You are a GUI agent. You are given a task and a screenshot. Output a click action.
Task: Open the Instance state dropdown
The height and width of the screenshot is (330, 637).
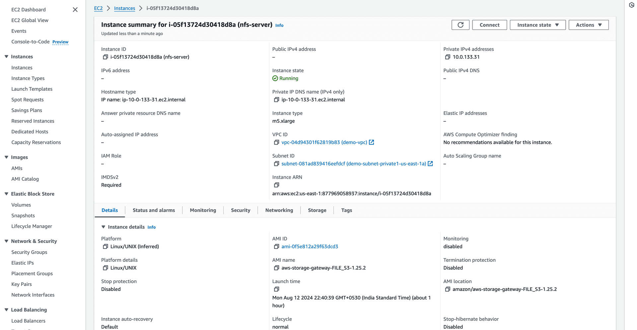point(537,25)
